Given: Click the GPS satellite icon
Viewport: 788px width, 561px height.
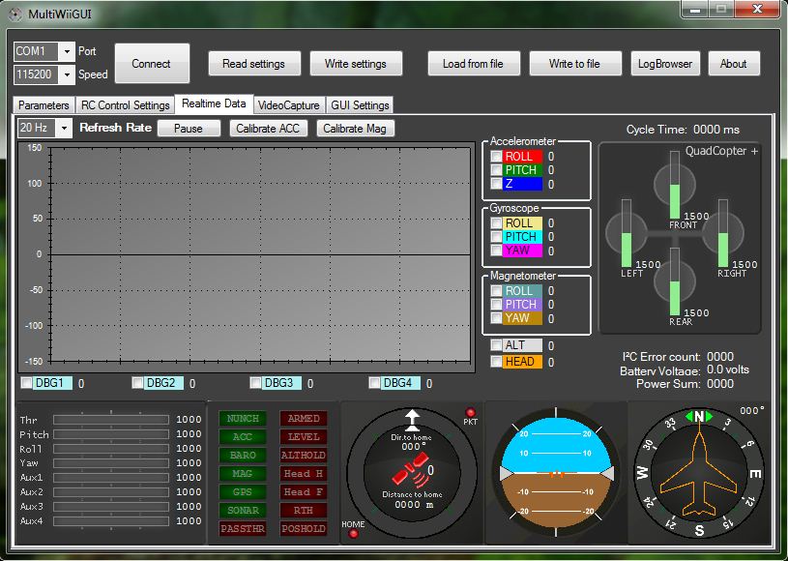Looking at the screenshot, I should [411, 470].
